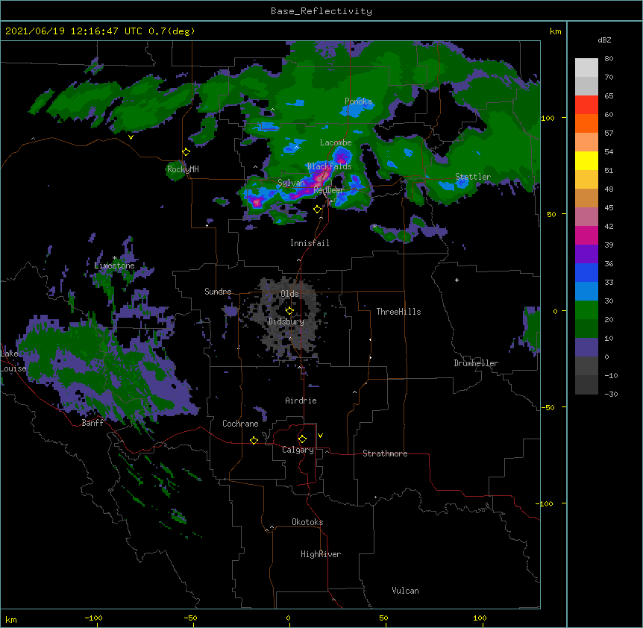Select the yellow diamond marker below Cochrane
This screenshot has height=628, width=643.
[x=254, y=440]
